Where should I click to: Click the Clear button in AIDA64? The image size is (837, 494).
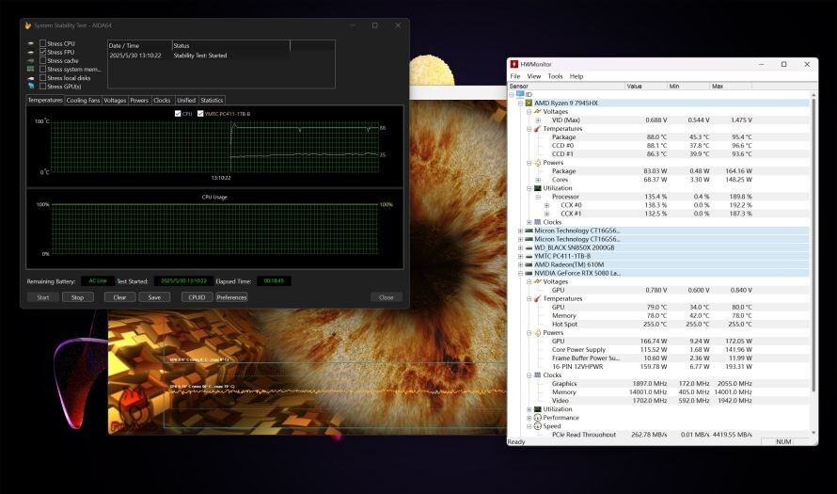(119, 297)
